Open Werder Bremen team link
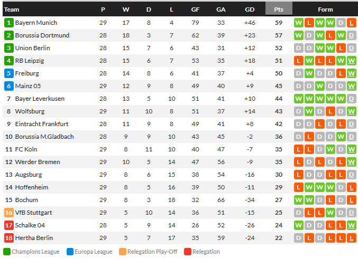The image size is (358, 259). 38,162
